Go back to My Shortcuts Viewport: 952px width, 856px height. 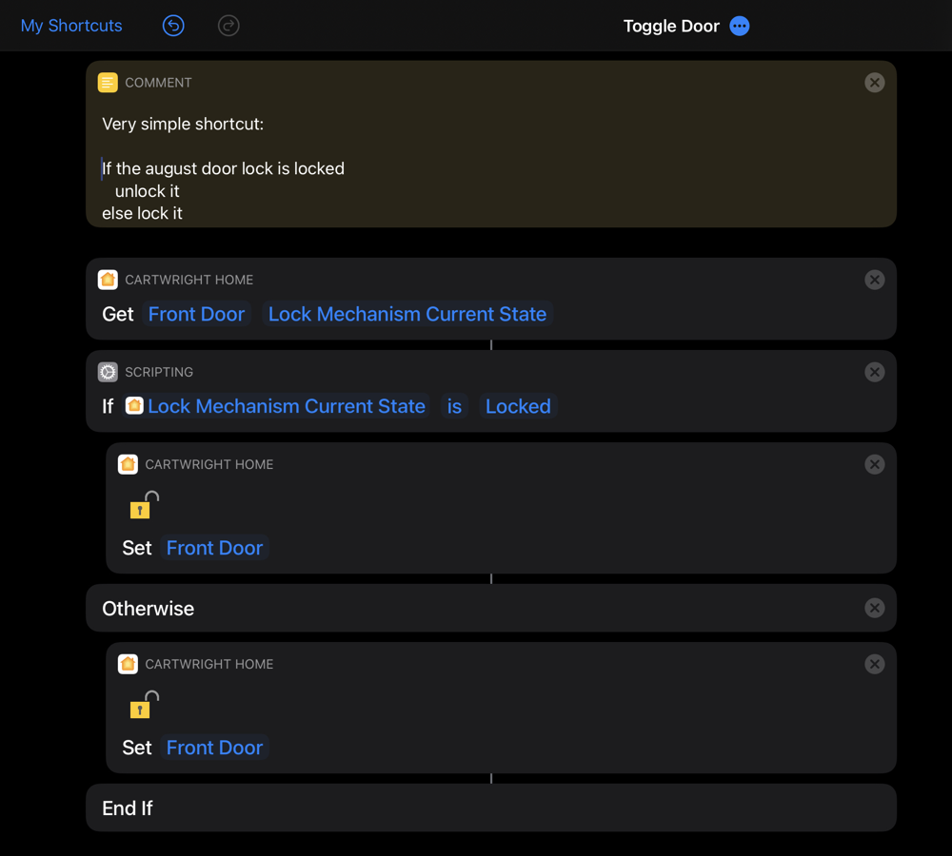click(71, 26)
